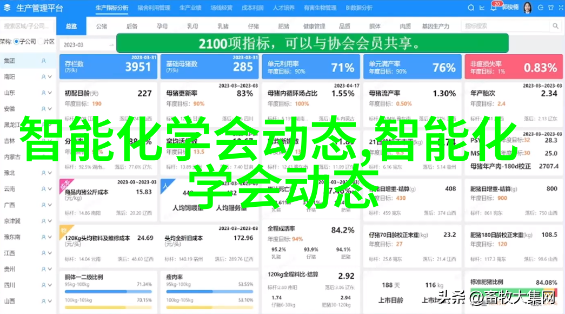Toggle fullscreen icon at top right

(x=561, y=8)
